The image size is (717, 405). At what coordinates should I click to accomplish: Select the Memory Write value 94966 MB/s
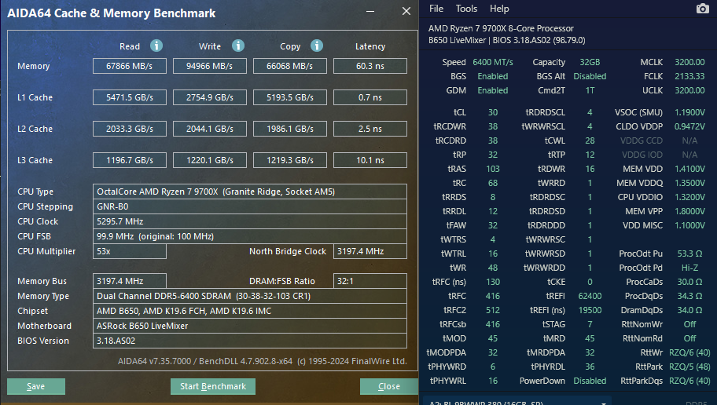click(x=209, y=66)
